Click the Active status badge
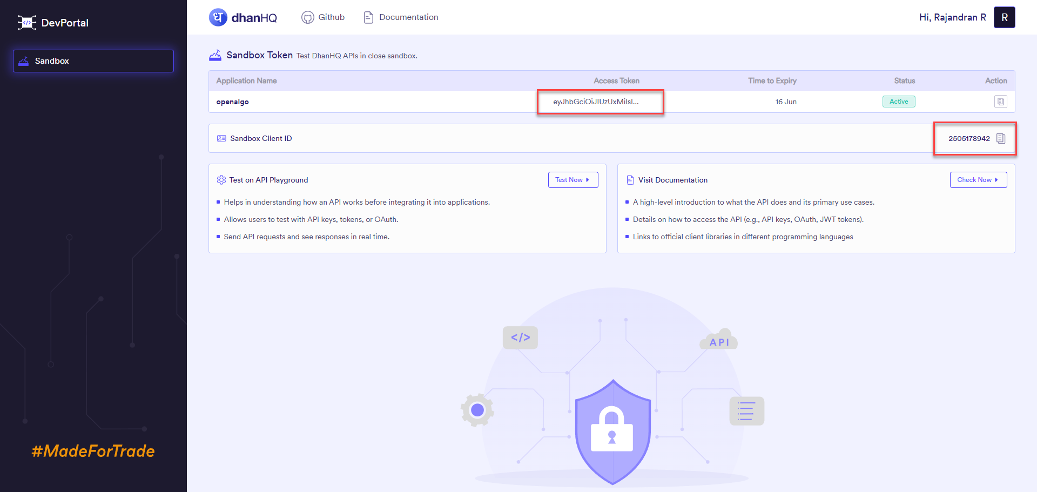 click(899, 102)
